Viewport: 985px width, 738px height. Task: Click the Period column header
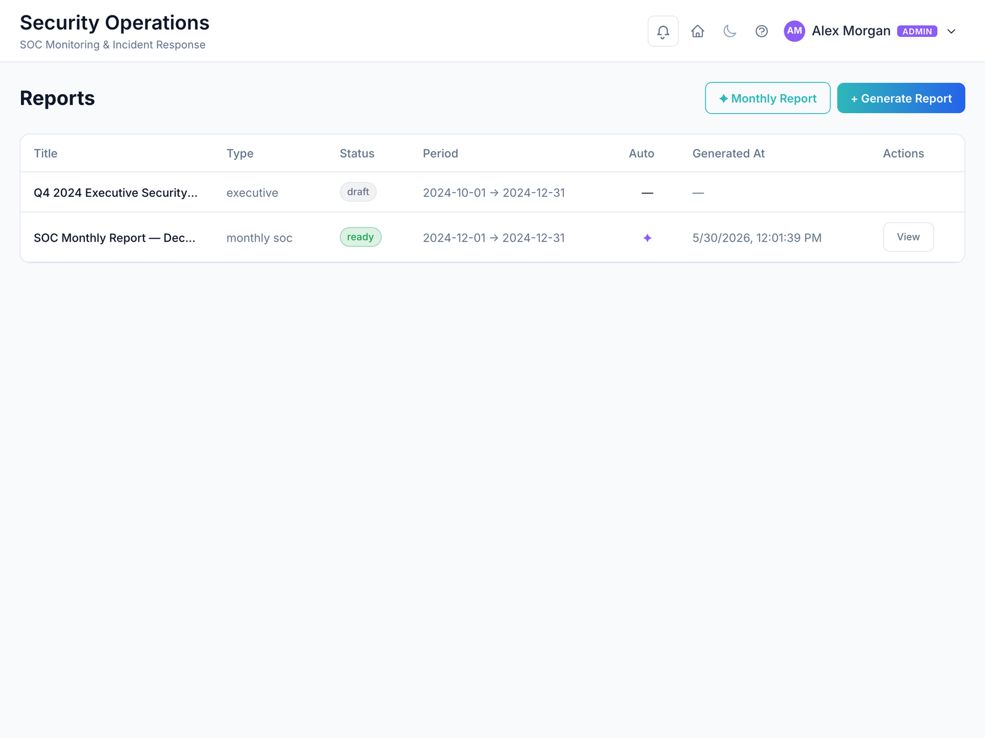click(440, 153)
